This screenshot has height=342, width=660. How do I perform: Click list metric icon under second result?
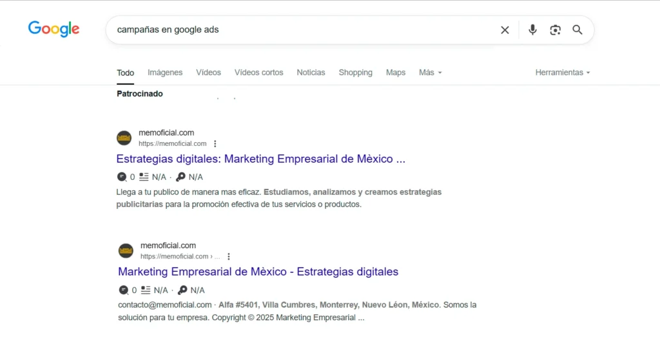tap(146, 290)
